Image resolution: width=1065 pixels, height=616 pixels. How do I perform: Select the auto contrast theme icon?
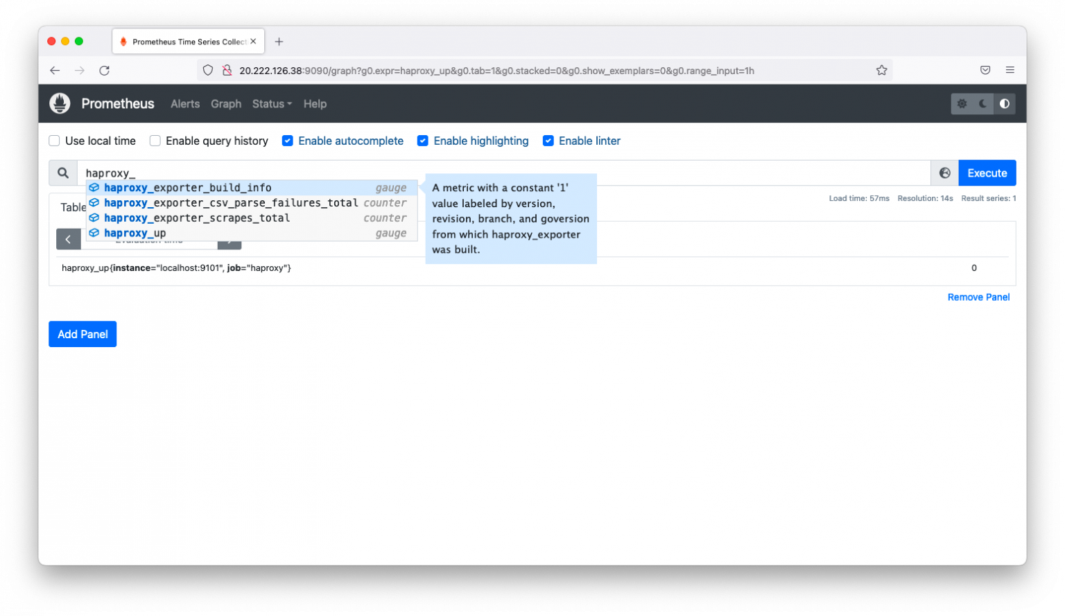1004,104
